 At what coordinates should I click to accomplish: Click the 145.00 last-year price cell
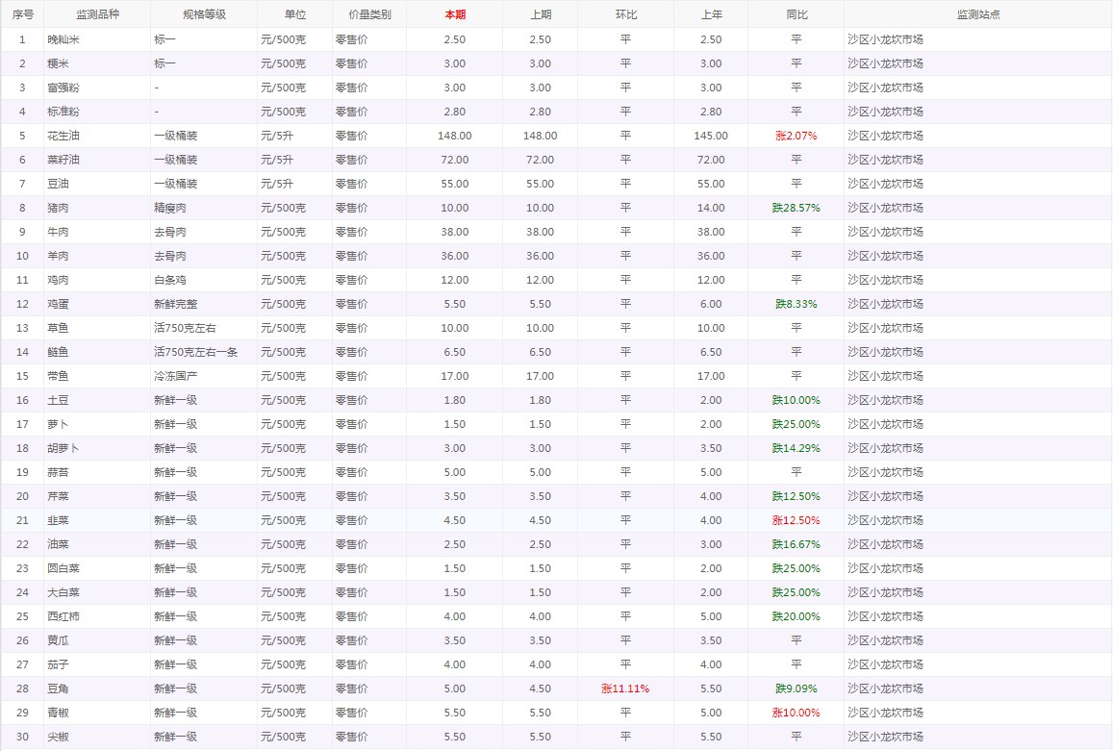[711, 136]
